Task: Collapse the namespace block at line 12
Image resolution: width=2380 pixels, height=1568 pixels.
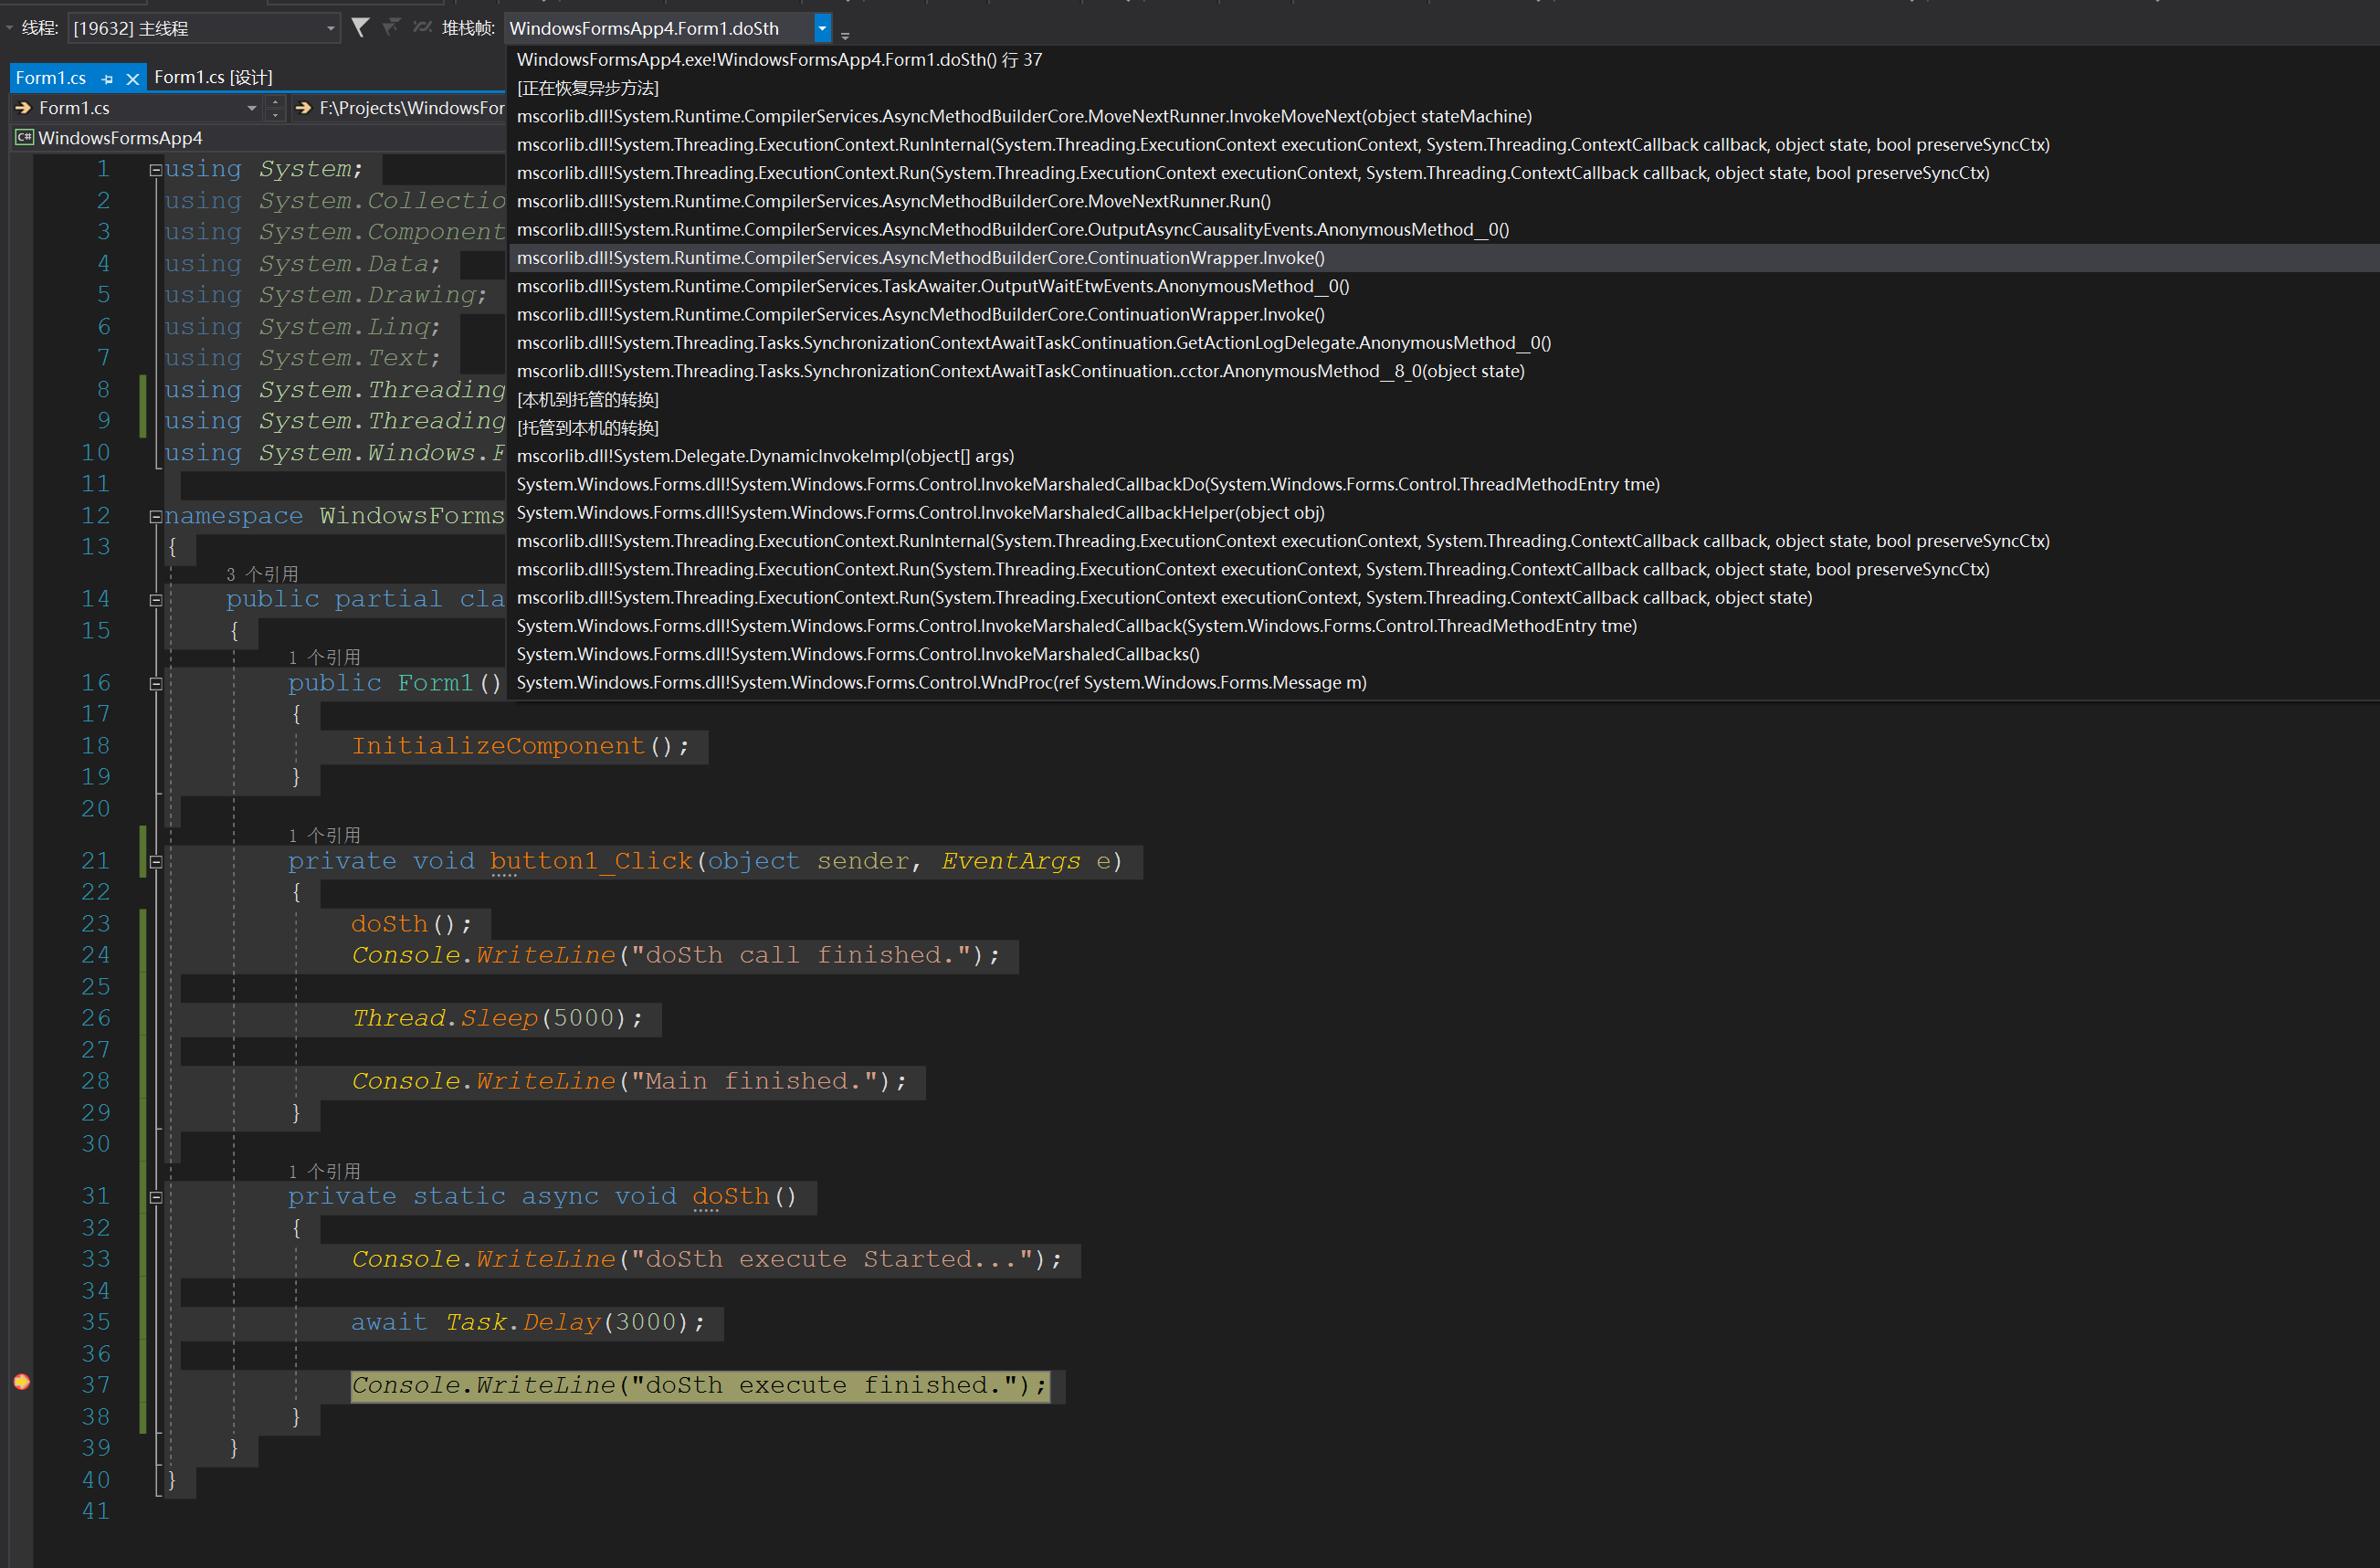Action: 156,517
